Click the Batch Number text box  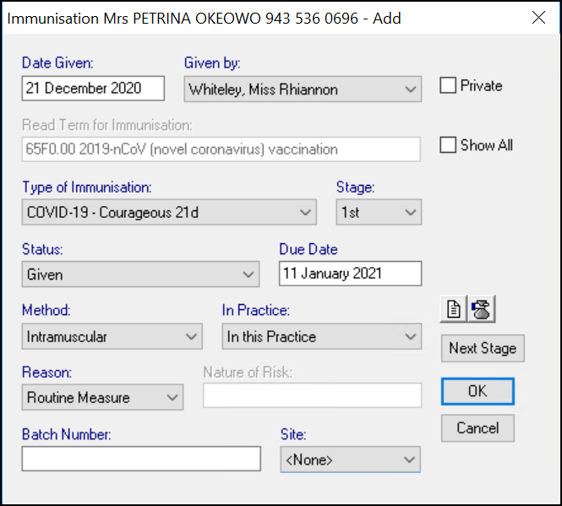coord(141,459)
